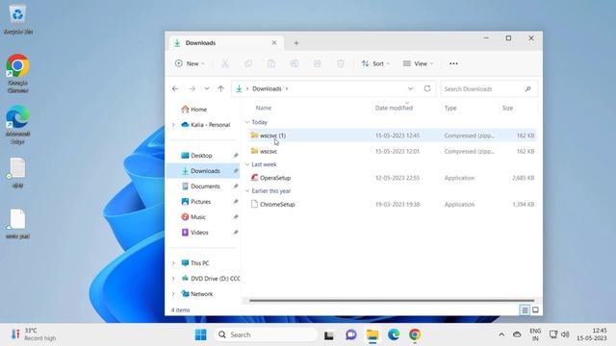The height and width of the screenshot is (346, 616).
Task: Click the search magnifier icon in Downloads
Action: click(528, 89)
